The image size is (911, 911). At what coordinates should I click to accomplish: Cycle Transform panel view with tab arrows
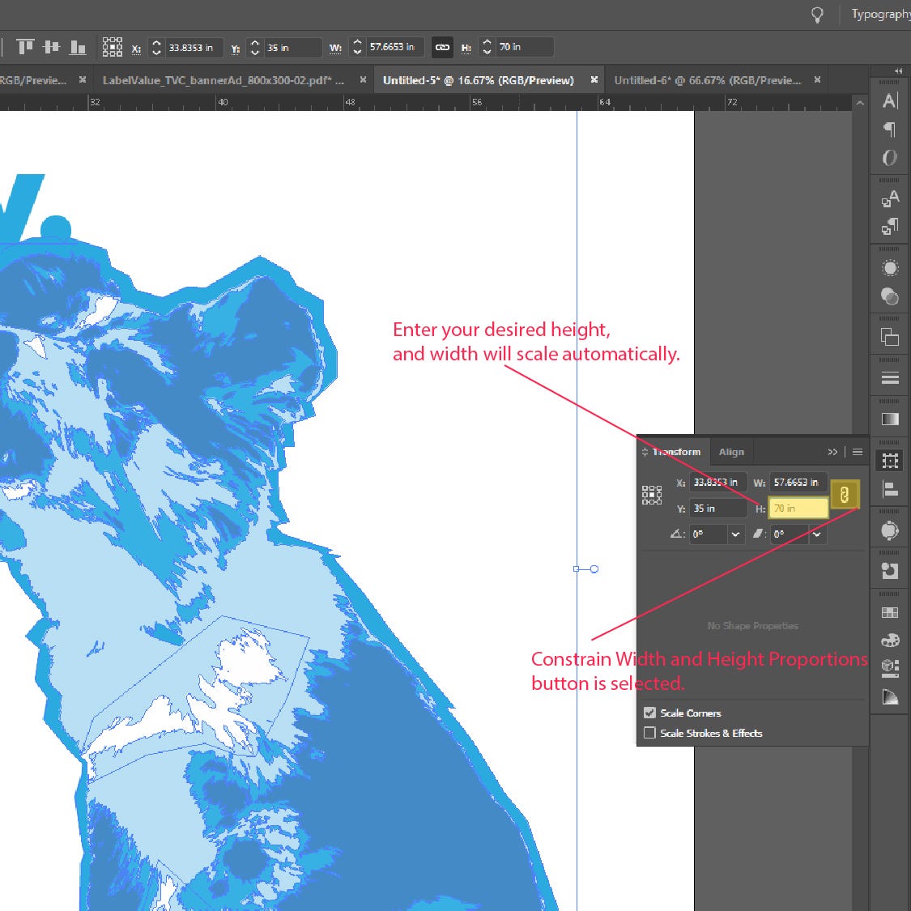[645, 452]
